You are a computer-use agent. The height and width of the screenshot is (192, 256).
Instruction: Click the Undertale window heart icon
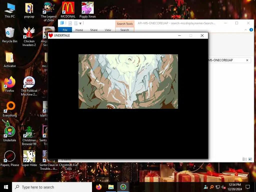51,35
